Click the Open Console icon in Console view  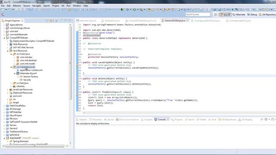(x=273, y=120)
